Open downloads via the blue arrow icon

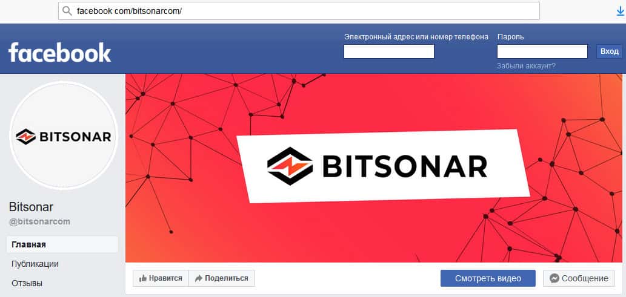pos(621,11)
